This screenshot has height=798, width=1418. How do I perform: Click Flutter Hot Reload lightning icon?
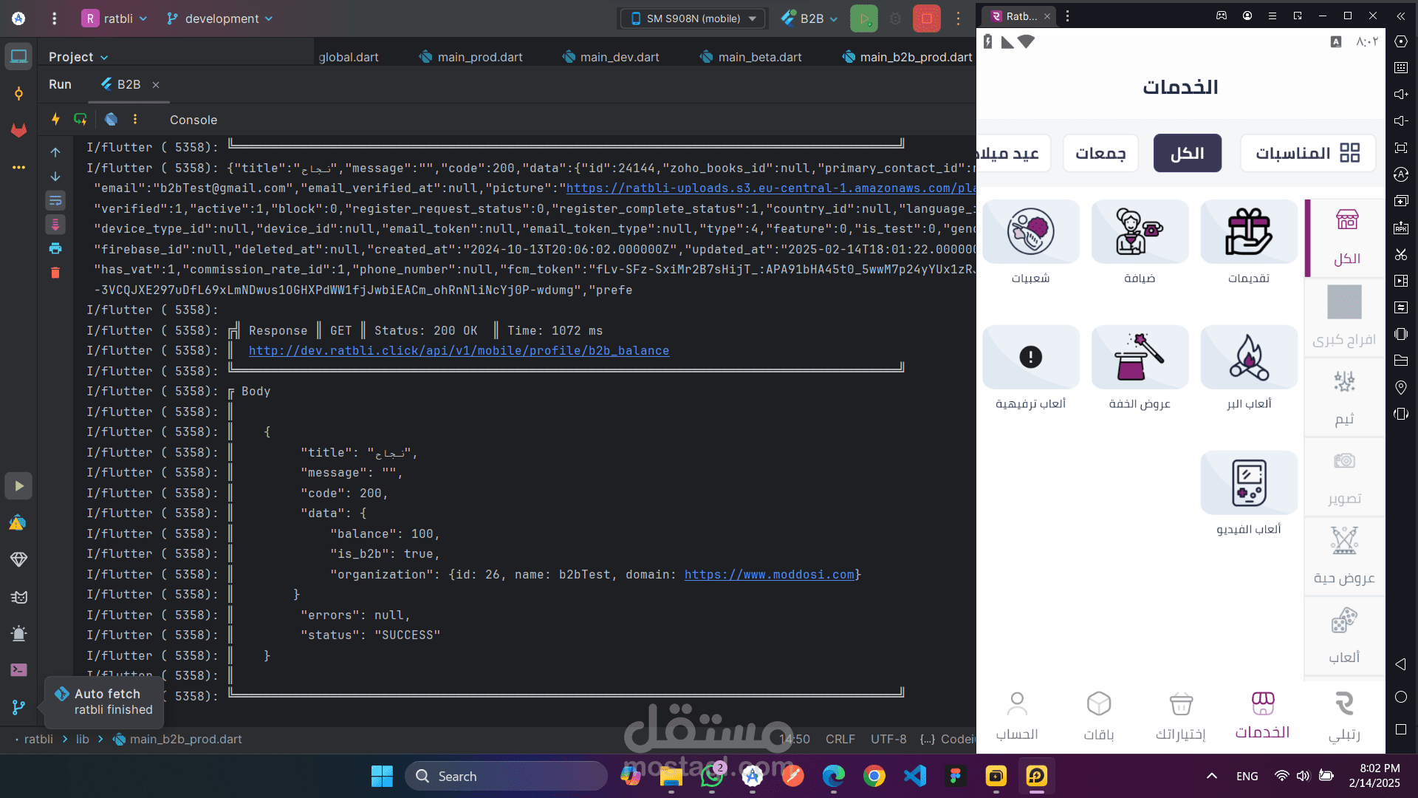pos(55,119)
